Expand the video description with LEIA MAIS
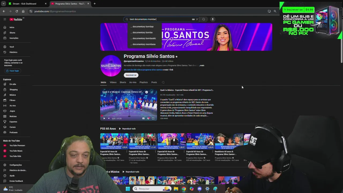343x193 pixels. coord(164,118)
